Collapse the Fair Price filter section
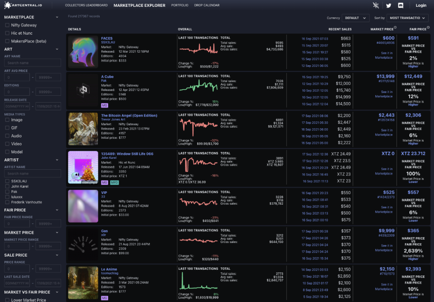 [57, 210]
